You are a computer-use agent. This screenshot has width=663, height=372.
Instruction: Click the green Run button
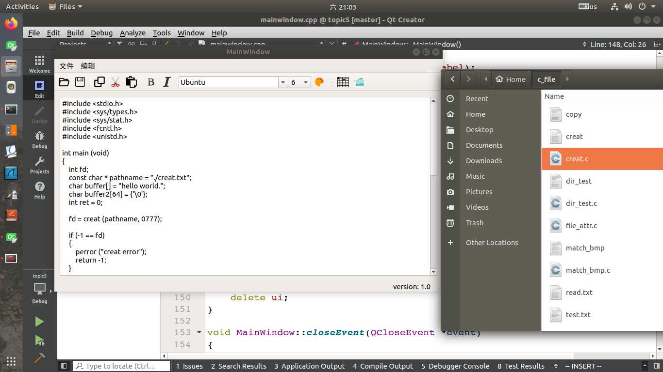click(x=40, y=322)
